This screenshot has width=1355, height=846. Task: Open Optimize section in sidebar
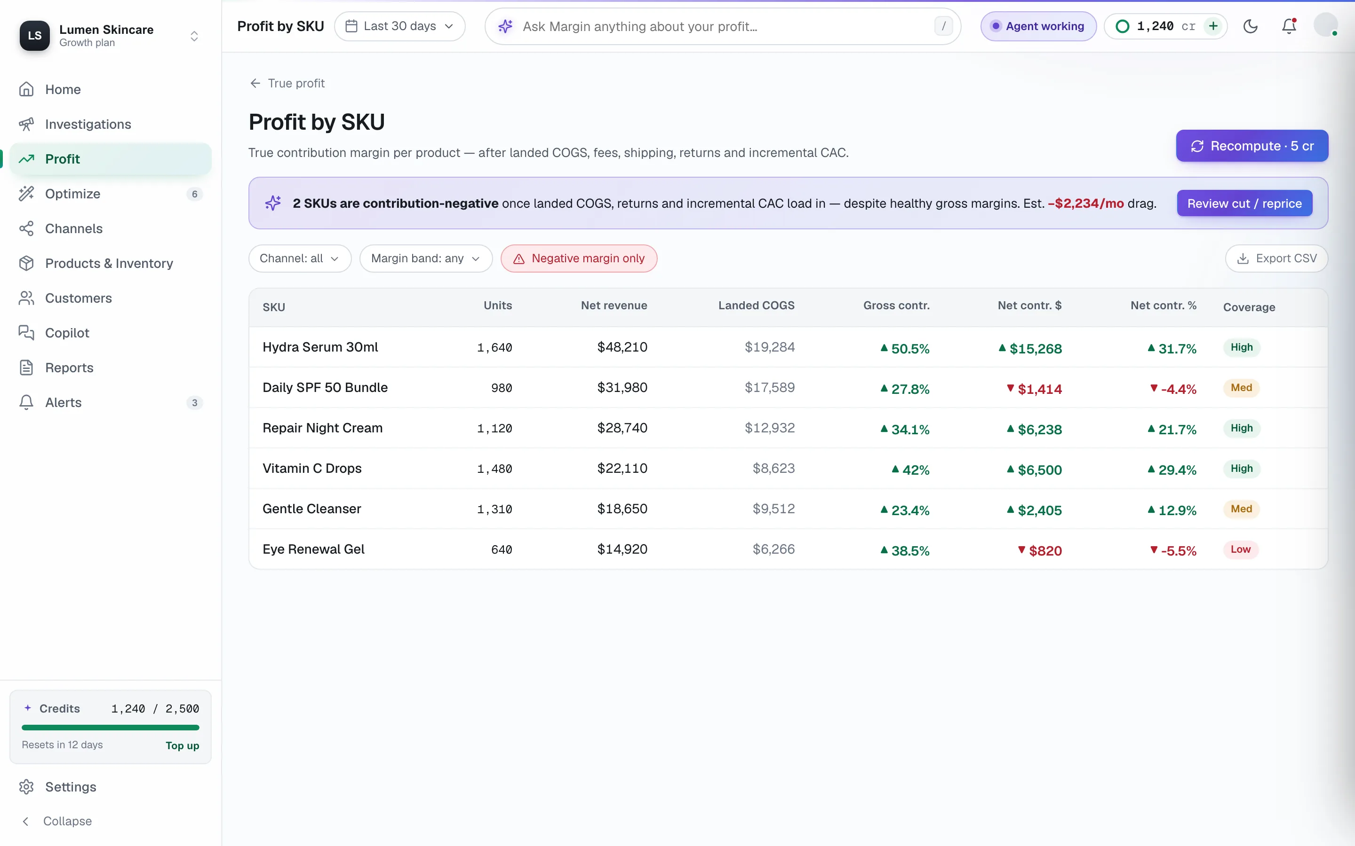[x=110, y=194]
